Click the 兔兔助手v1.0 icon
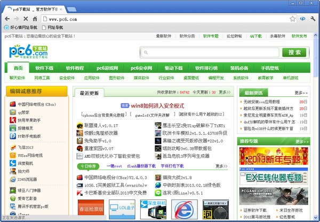The height and width of the screenshot is (222, 320). [79, 141]
